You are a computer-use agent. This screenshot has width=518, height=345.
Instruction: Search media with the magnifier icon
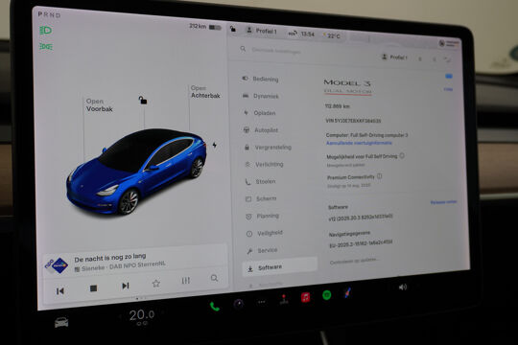[214, 278]
